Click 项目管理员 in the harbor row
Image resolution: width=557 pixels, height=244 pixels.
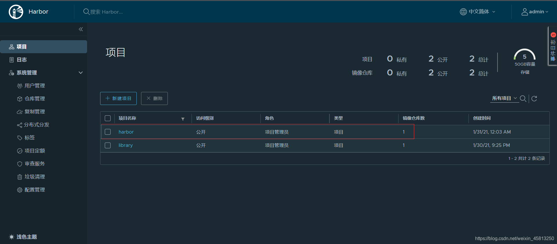[x=277, y=132]
